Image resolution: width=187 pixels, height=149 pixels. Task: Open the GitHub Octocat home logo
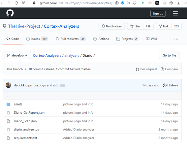10,13
